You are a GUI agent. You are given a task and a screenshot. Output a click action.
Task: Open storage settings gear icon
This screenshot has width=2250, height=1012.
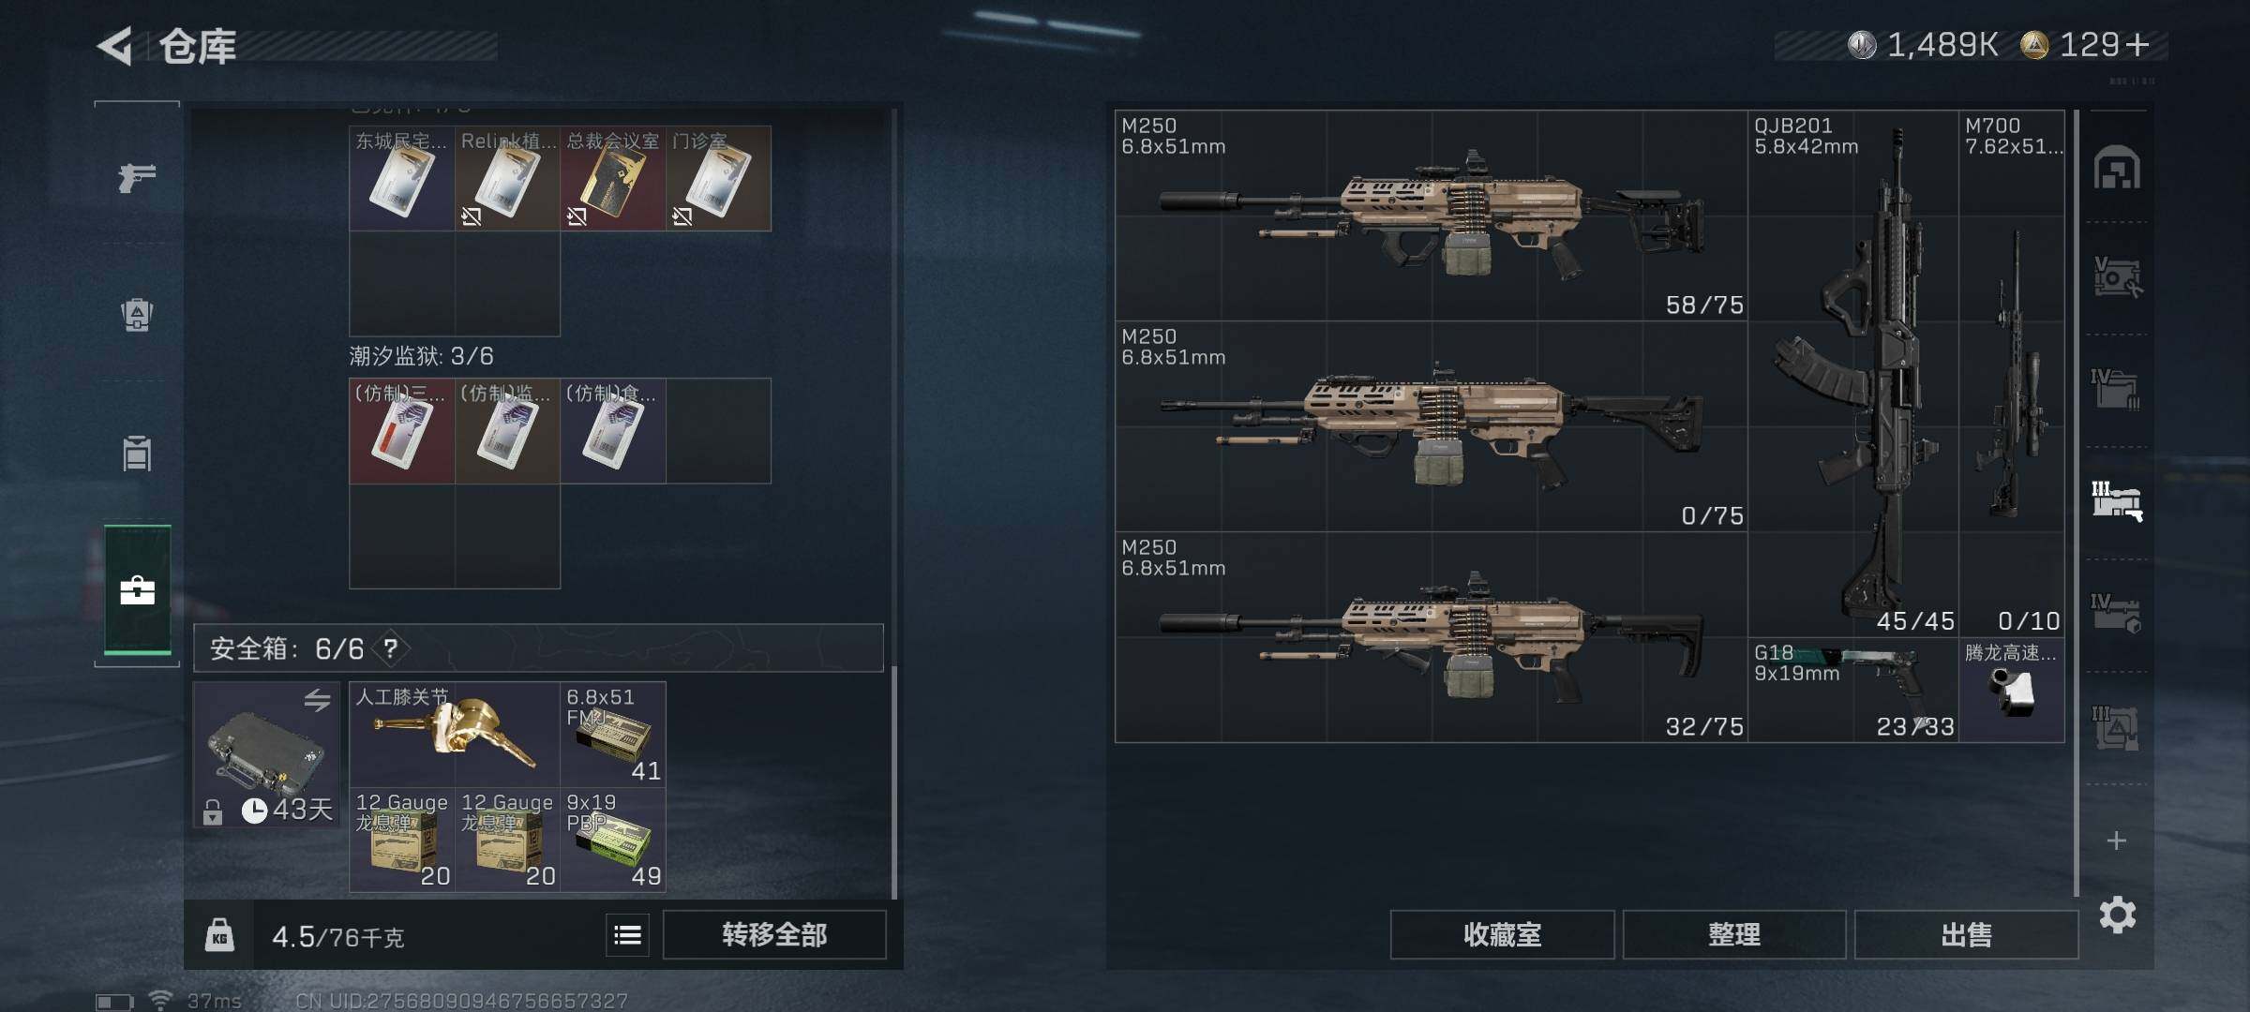(2117, 915)
